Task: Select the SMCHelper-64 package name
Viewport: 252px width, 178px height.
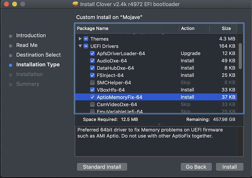Action: point(114,83)
